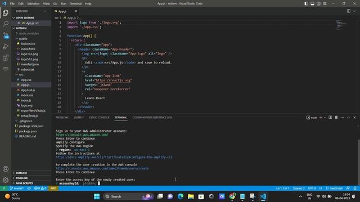Image resolution: width=360 pixels, height=202 pixels.
Task: Toggle the secondary sidebar layout button
Action: click(x=318, y=4)
